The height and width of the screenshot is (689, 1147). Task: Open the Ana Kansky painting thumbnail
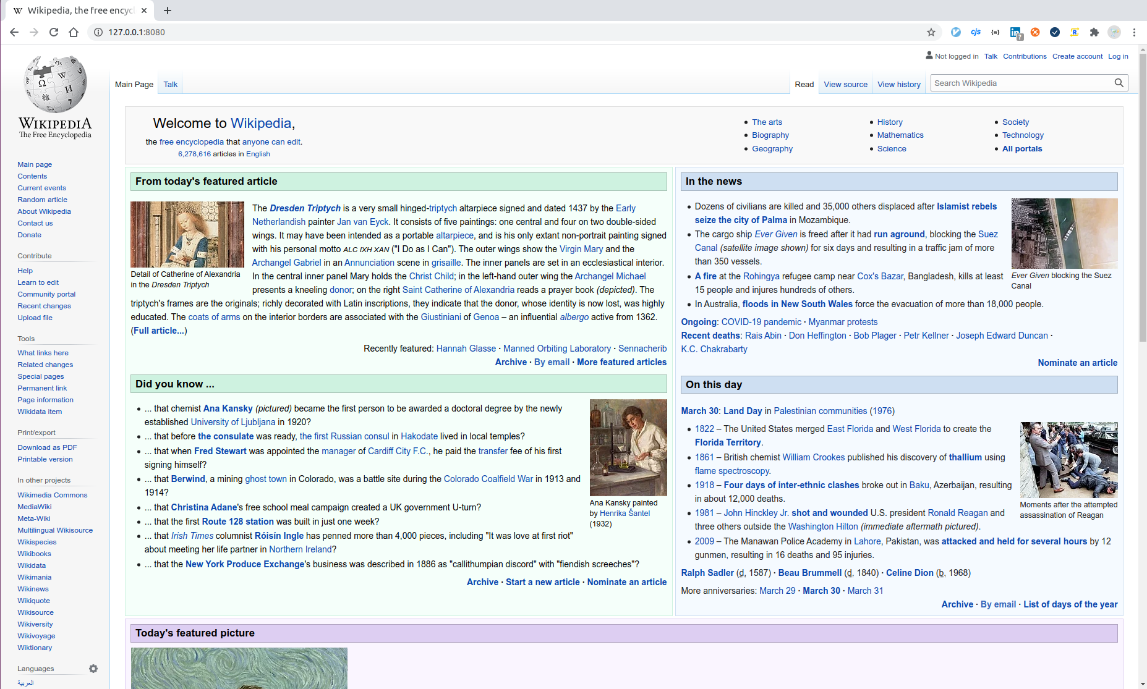point(628,447)
